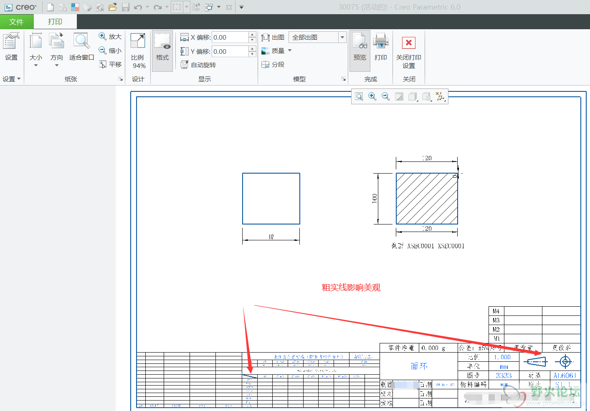
Task: Click the Redo arrow icon
Action: tap(157, 7)
